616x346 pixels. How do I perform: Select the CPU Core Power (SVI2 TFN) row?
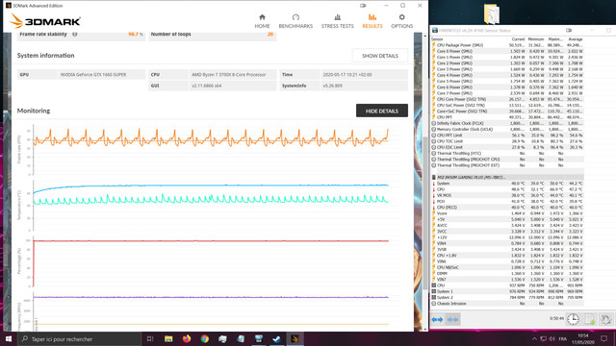point(507,99)
